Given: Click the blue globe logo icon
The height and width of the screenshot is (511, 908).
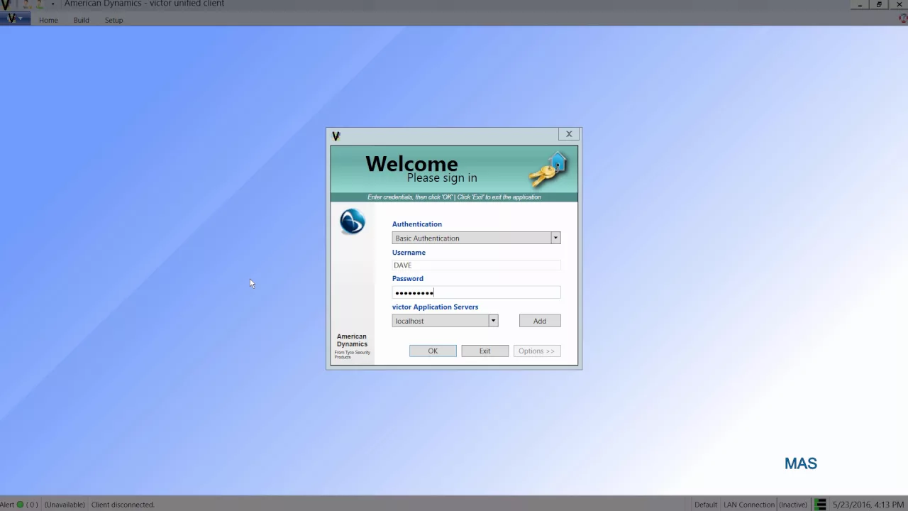Looking at the screenshot, I should [352, 221].
